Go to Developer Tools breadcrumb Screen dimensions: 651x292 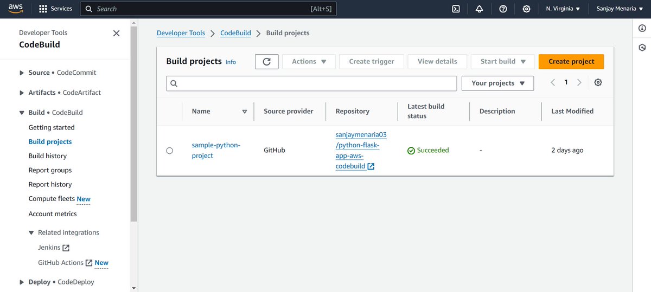(x=181, y=33)
